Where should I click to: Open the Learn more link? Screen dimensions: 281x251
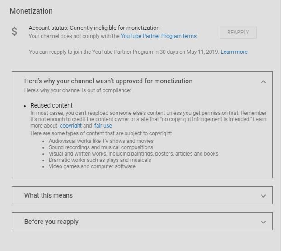234,52
